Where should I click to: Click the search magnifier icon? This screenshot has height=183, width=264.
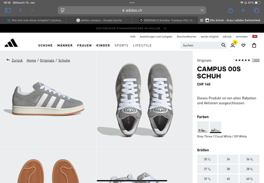(223, 45)
